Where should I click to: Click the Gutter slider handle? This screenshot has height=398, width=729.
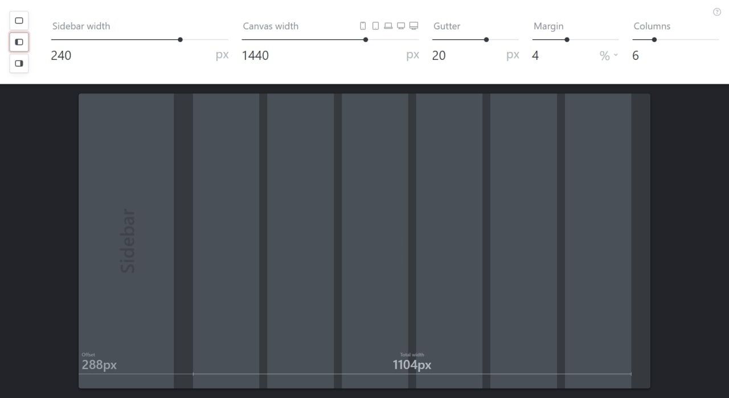(x=486, y=40)
